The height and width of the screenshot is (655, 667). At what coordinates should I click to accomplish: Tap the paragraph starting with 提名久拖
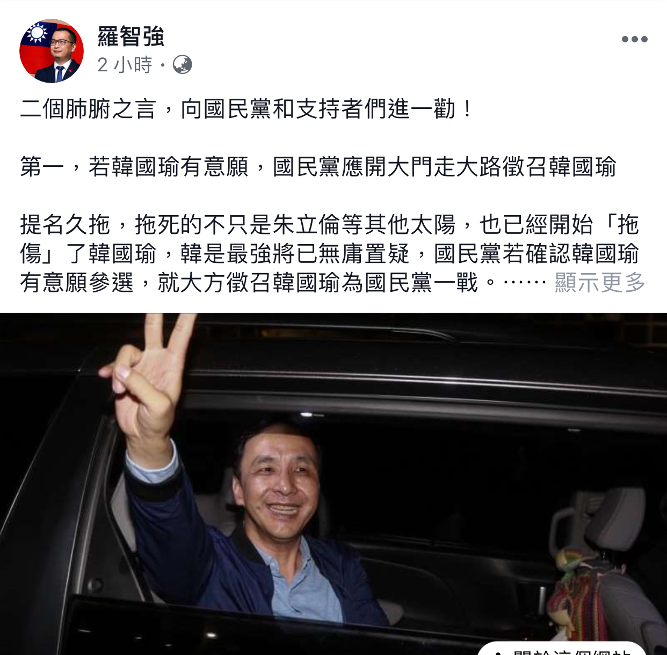tap(330, 253)
